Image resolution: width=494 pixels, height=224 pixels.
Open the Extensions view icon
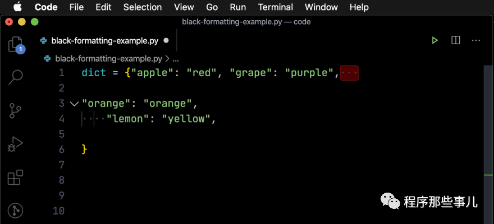(x=15, y=178)
